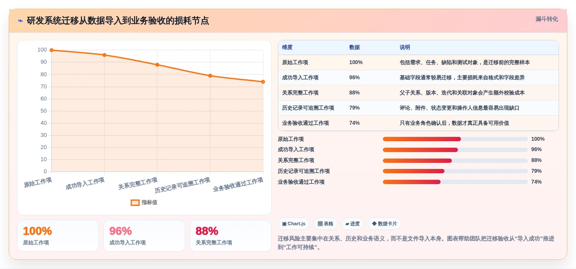Click the chart point for 成功导入工作项
576x269 pixels.
click(104, 55)
